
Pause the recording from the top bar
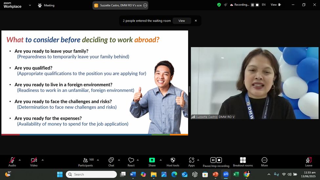click(x=252, y=5)
